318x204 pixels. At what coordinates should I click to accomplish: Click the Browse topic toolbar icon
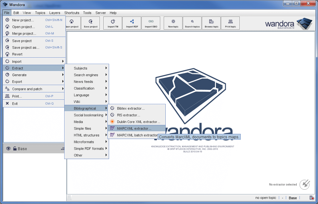click(211, 23)
